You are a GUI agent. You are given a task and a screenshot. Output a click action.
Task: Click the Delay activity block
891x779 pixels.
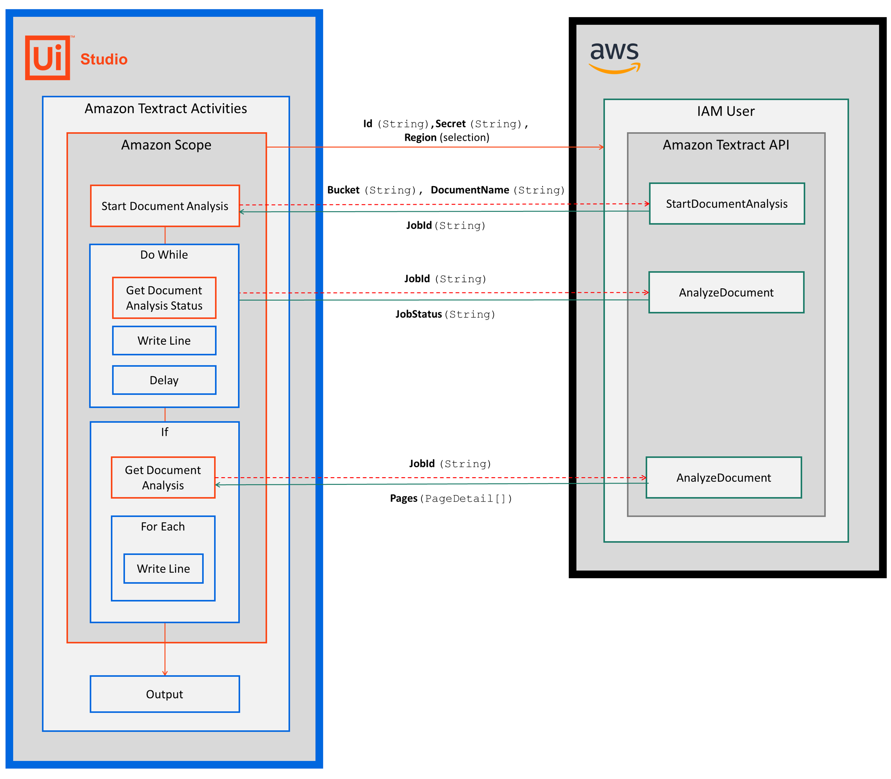coord(164,380)
